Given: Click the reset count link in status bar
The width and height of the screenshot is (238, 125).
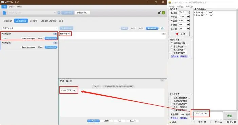Looking at the screenshot, I should point(232,122).
